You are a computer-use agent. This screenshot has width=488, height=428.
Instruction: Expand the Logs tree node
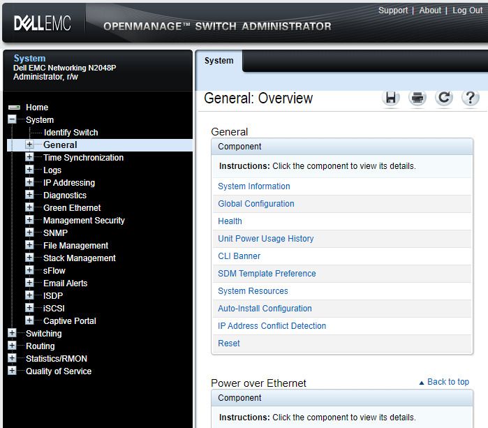pos(29,170)
